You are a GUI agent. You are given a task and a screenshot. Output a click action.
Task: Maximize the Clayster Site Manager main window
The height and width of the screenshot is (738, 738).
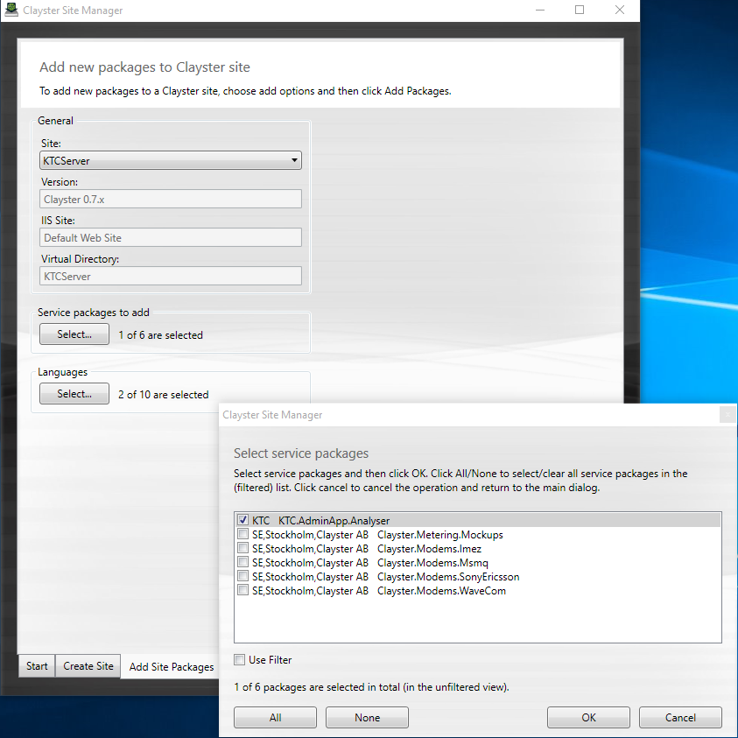coord(580,10)
